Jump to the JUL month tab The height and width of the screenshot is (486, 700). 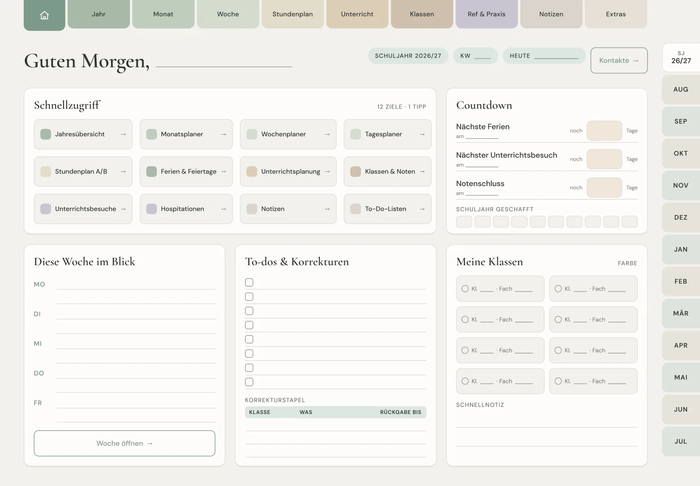tap(681, 441)
